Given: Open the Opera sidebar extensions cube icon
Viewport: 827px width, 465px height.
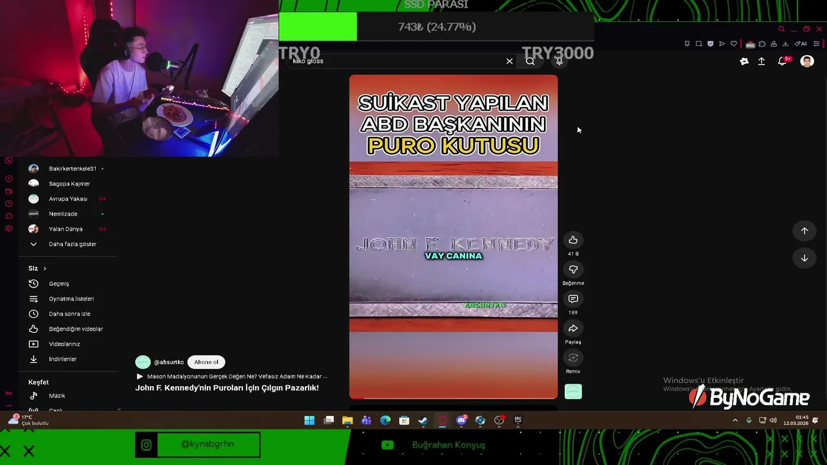Looking at the screenshot, I should point(8,216).
